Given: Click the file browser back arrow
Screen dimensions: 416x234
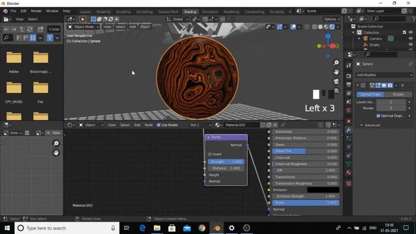Looking at the screenshot, I should click(6, 29).
